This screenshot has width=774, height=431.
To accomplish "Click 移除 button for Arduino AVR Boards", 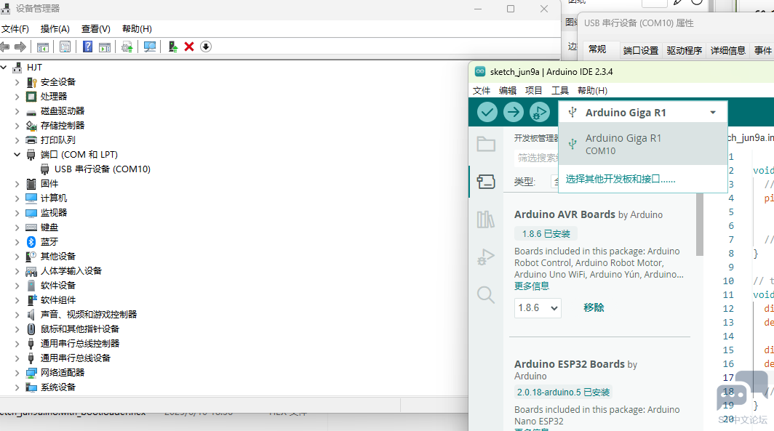I will coord(594,308).
